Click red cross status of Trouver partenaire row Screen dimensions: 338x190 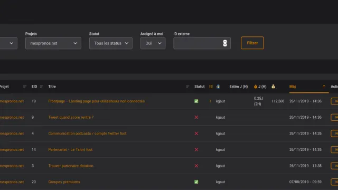click(x=196, y=166)
